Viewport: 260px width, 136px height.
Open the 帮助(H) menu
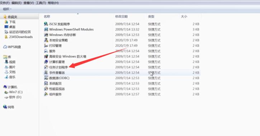coord(53,3)
